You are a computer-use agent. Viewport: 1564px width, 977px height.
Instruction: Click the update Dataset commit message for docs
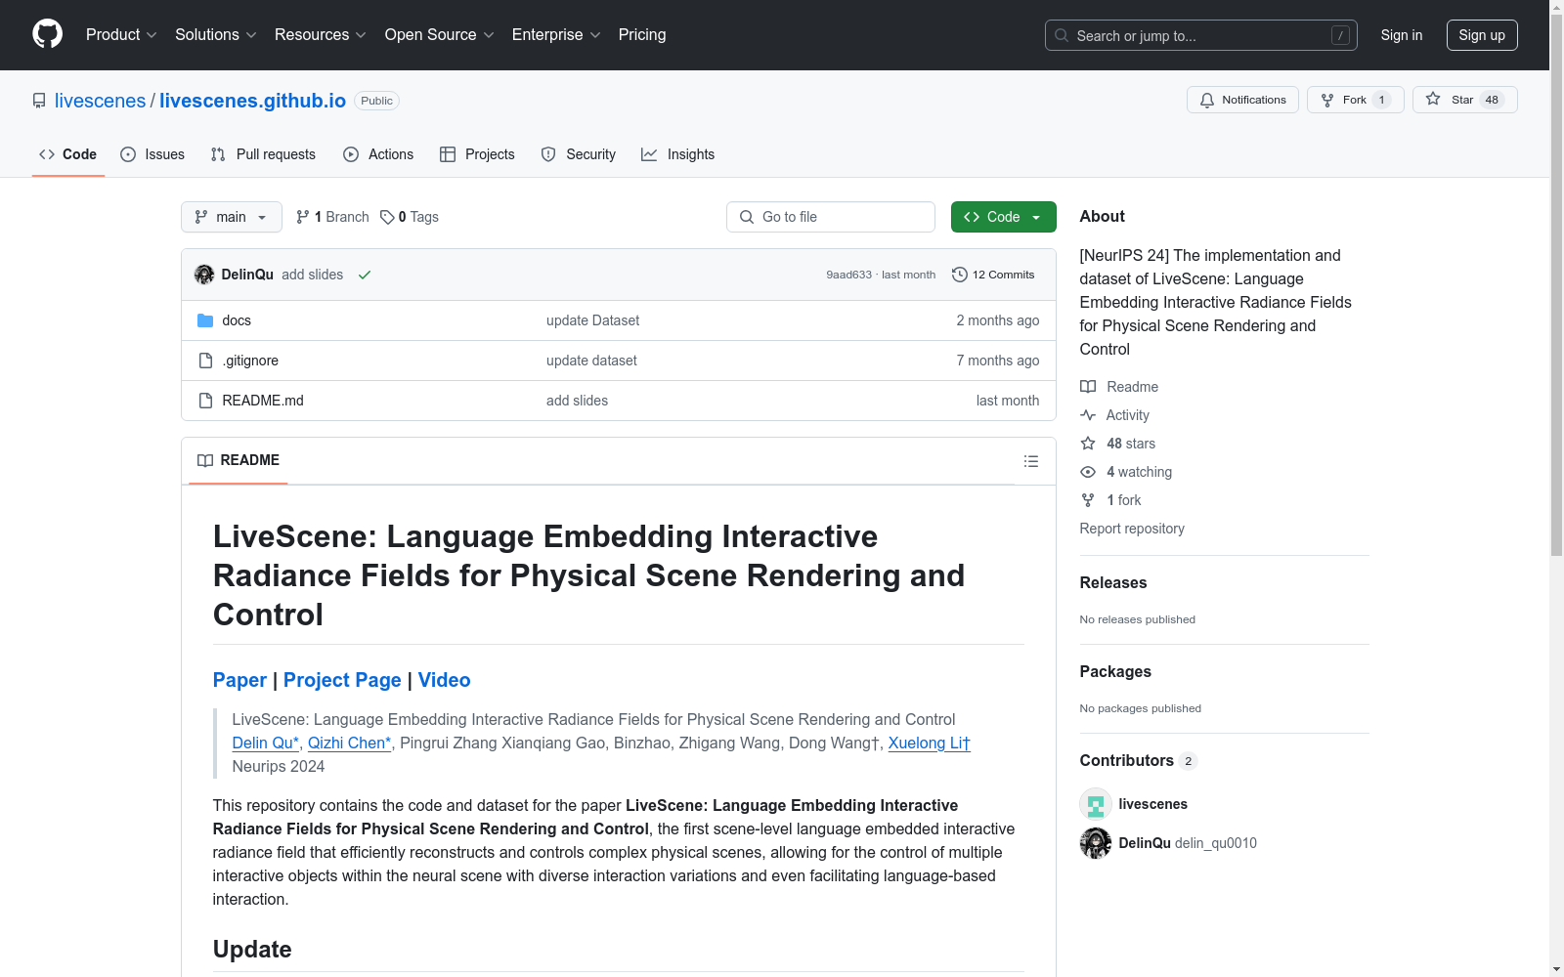[x=593, y=320]
